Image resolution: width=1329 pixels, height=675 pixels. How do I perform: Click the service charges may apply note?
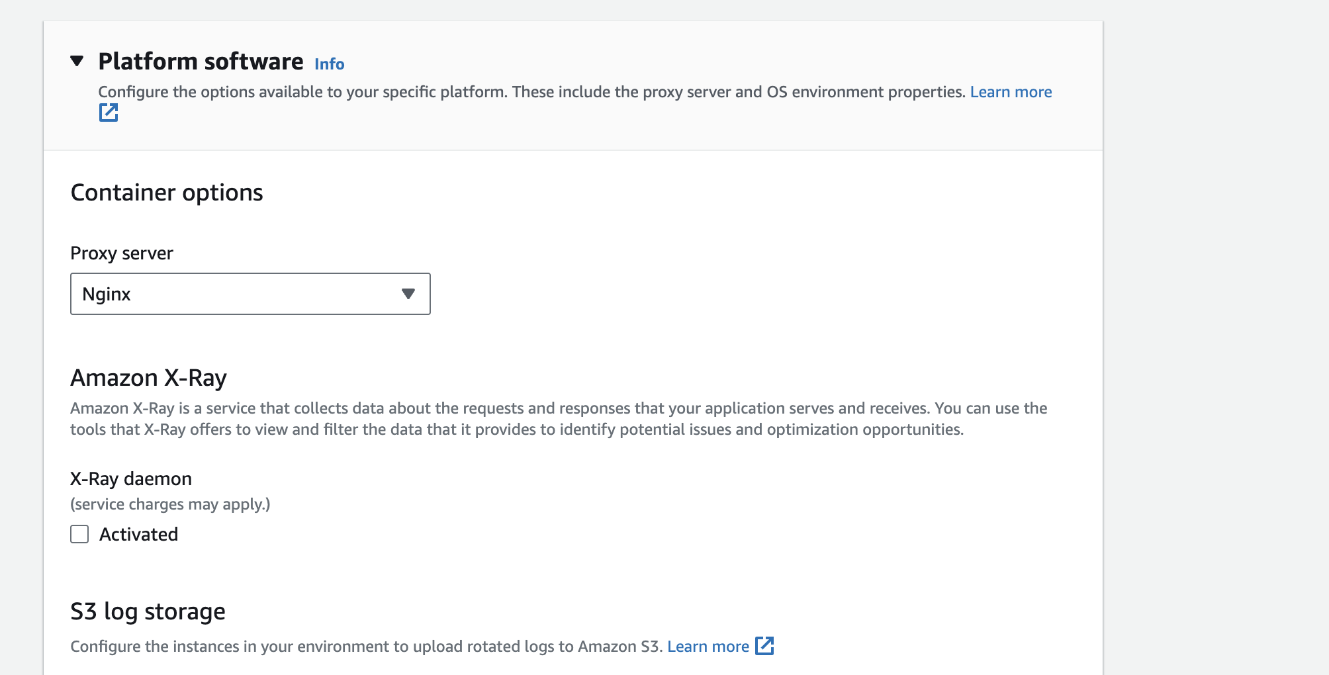coord(170,504)
